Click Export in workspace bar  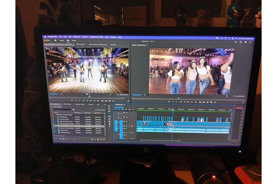tap(74, 41)
